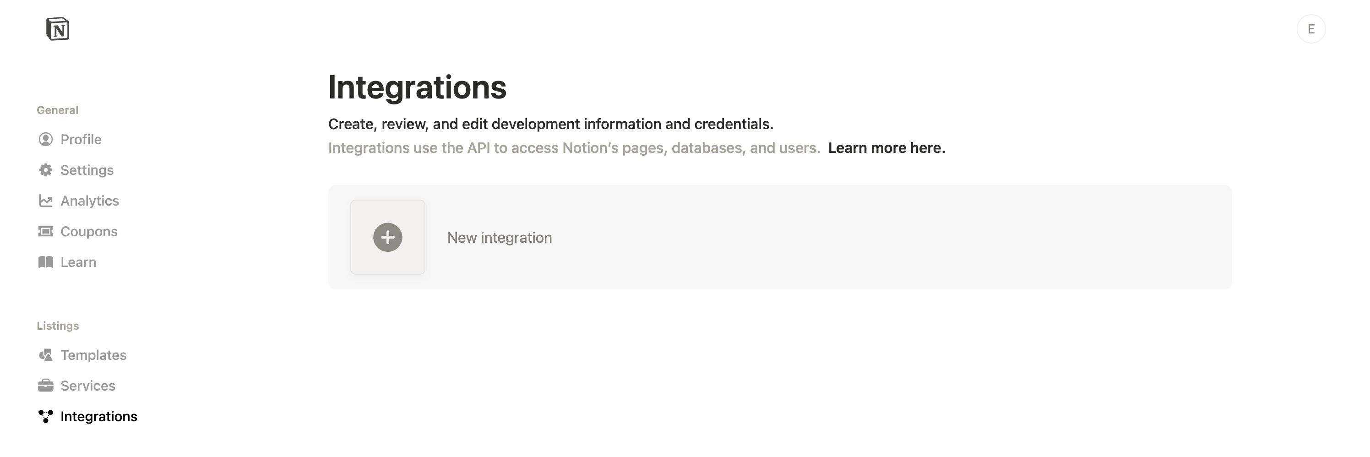
Task: Click the Integrations sidebar label
Action: tap(98, 417)
